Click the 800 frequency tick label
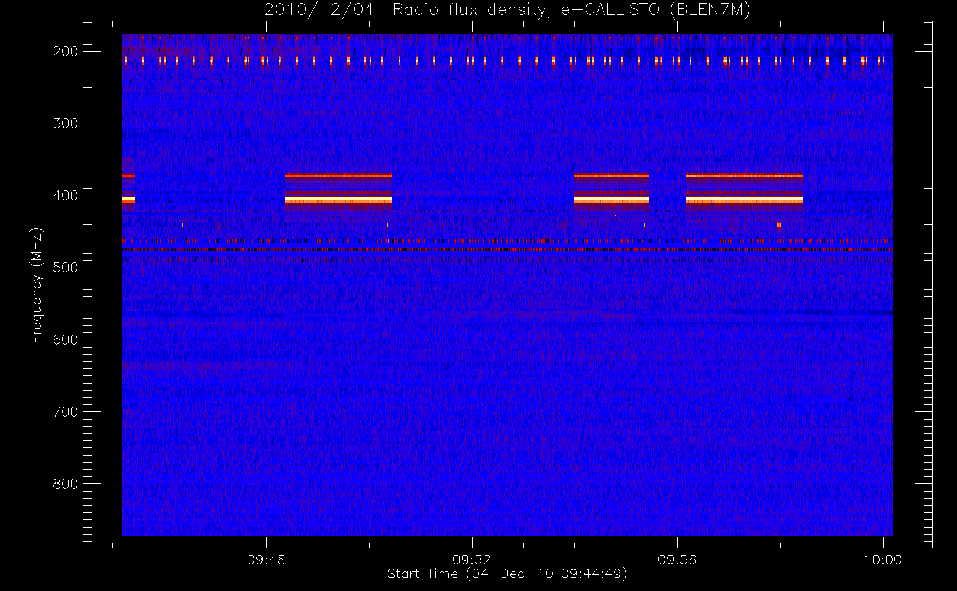This screenshot has height=591, width=957. tap(66, 484)
